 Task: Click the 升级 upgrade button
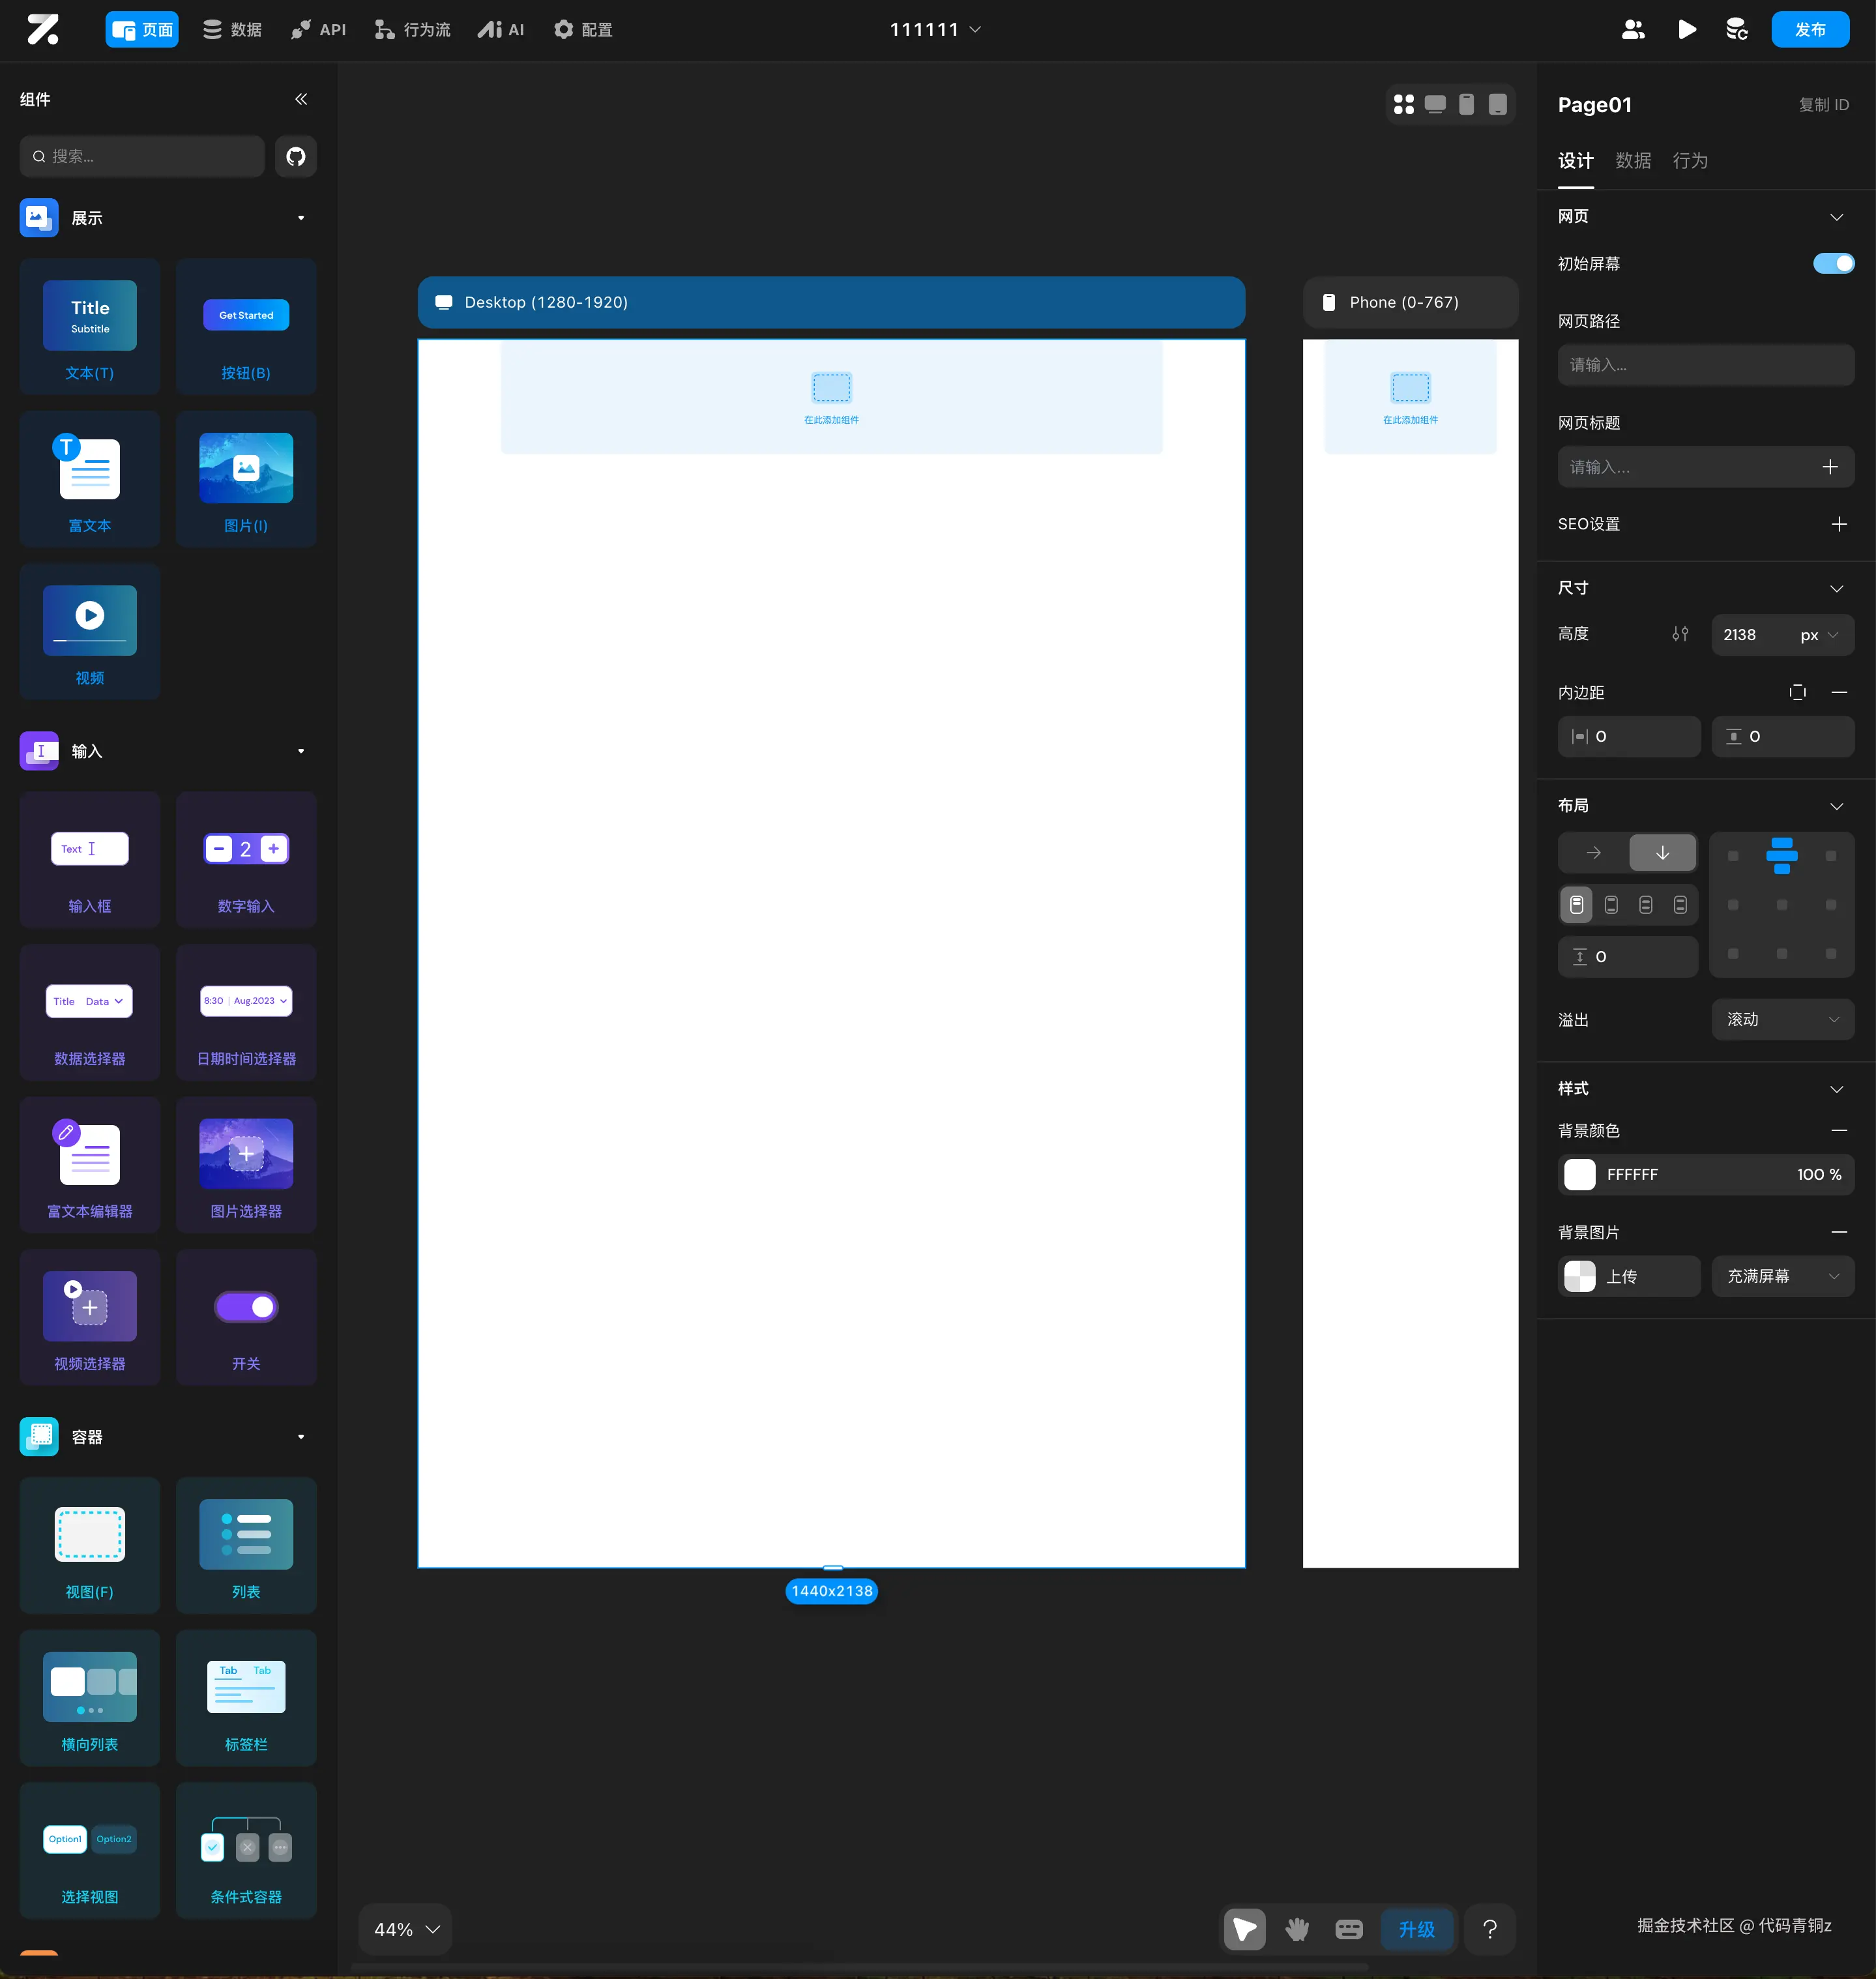point(1416,1929)
